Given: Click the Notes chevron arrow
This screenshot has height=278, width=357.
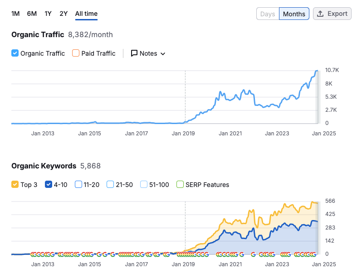Looking at the screenshot, I should pos(163,54).
